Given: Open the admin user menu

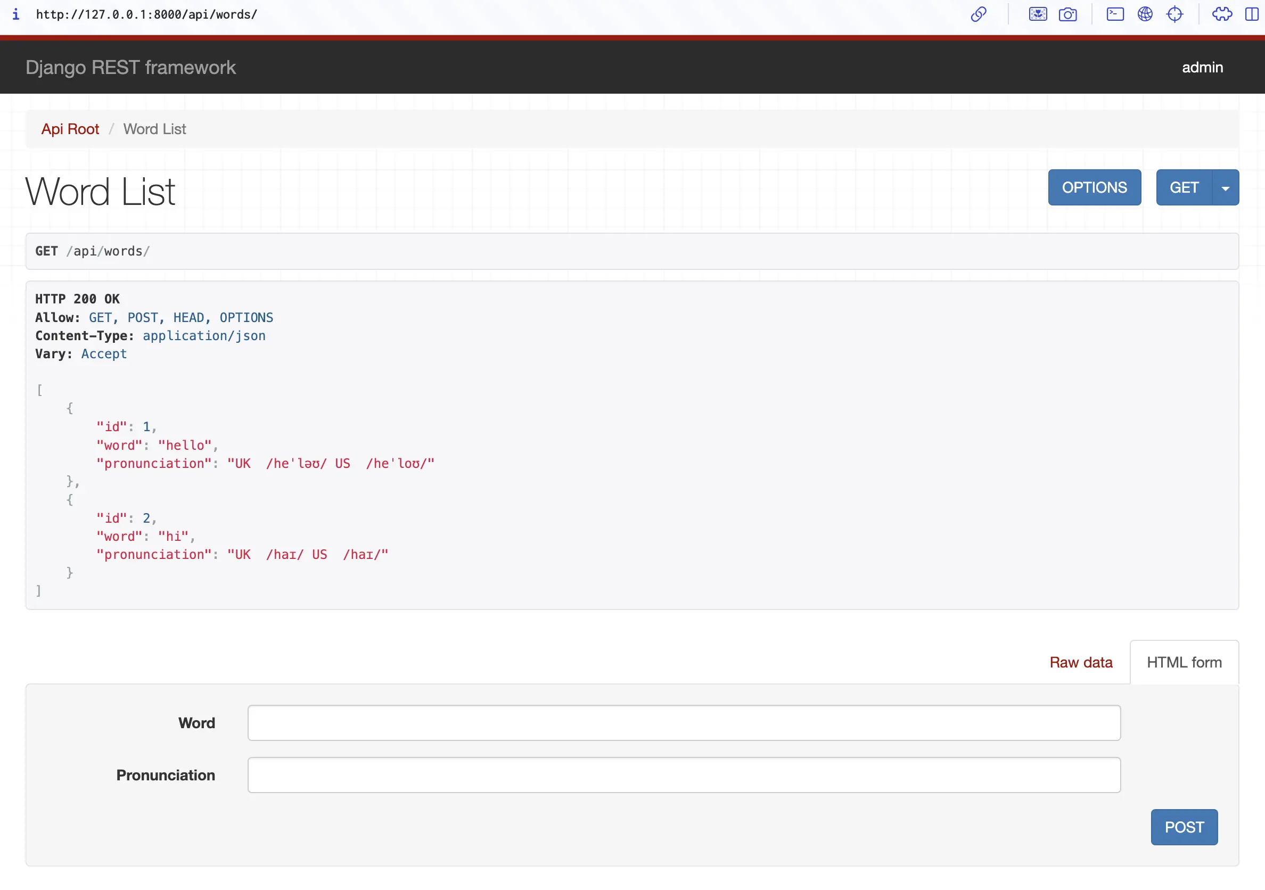Looking at the screenshot, I should 1202,67.
